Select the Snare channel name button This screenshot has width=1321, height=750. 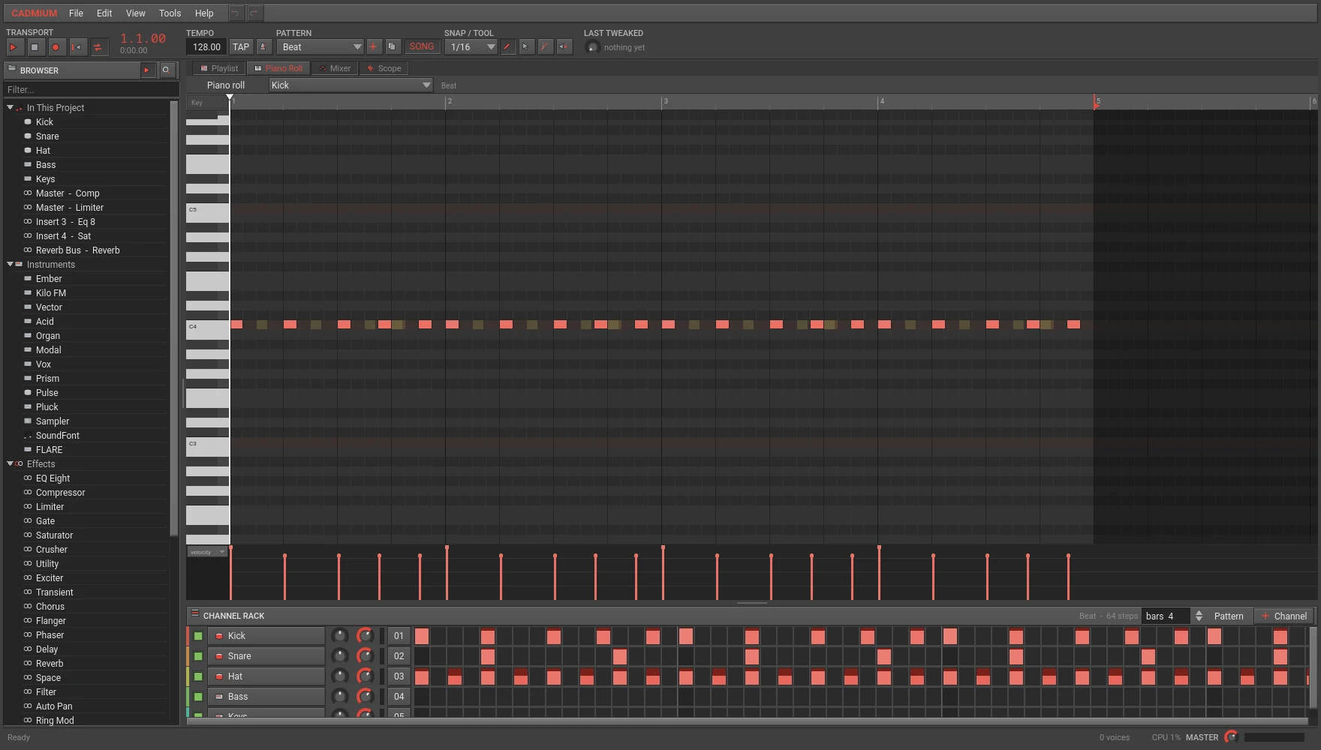click(x=266, y=656)
